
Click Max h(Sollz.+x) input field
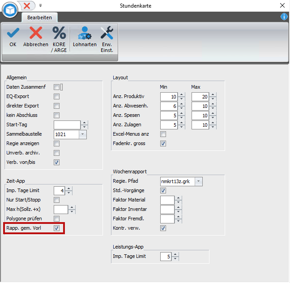[61, 210]
